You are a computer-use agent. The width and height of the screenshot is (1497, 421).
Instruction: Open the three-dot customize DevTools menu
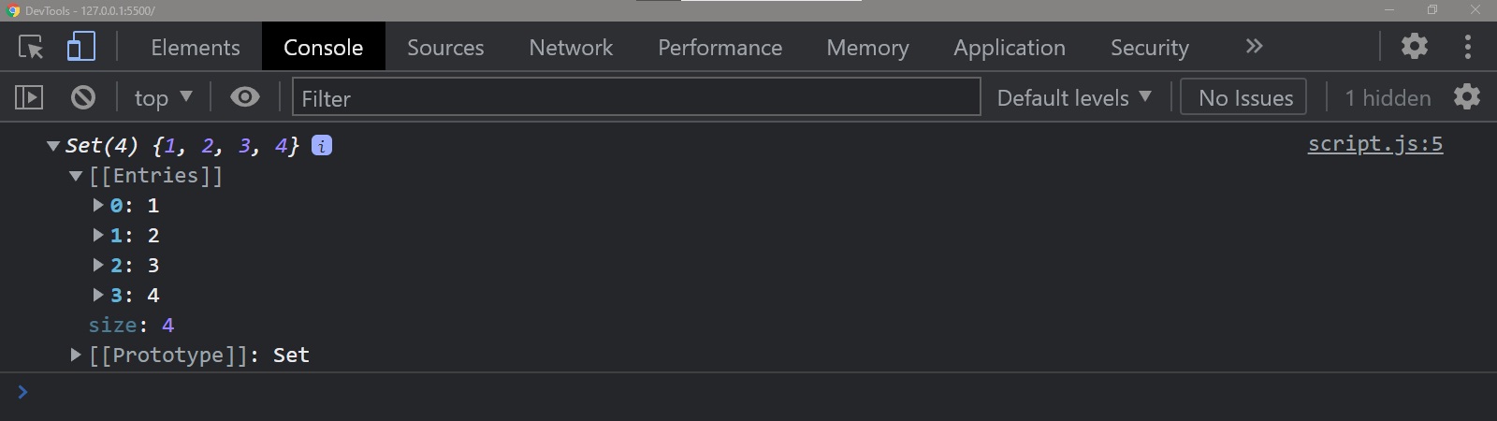(x=1467, y=47)
